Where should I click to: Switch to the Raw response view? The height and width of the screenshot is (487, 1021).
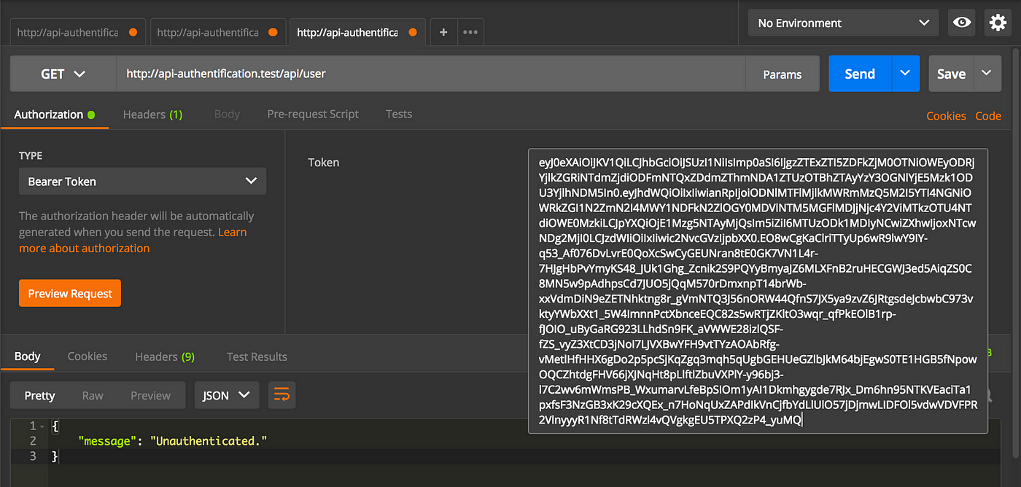93,395
